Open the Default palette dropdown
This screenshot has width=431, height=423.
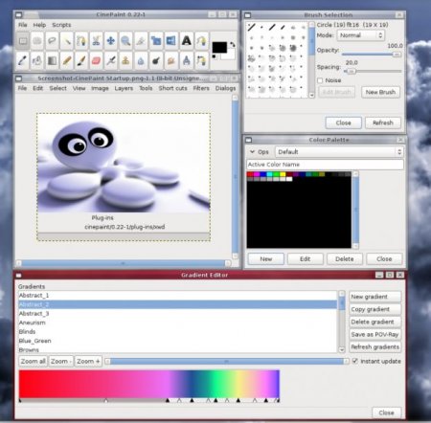point(339,152)
